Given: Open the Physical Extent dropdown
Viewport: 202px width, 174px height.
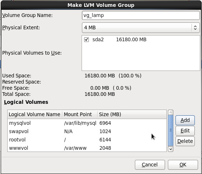Looking at the screenshot, I should [x=141, y=27].
